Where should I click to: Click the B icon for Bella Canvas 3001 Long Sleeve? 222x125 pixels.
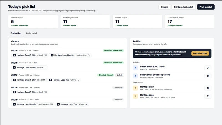pyautogui.click(x=135, y=76)
